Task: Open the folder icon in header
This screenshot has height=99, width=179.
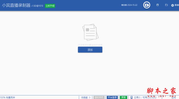Action: coord(166,5)
